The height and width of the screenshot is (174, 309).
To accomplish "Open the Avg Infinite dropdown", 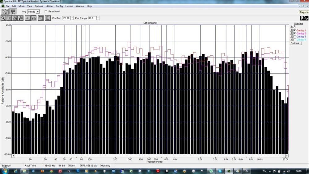I will (x=38, y=11).
